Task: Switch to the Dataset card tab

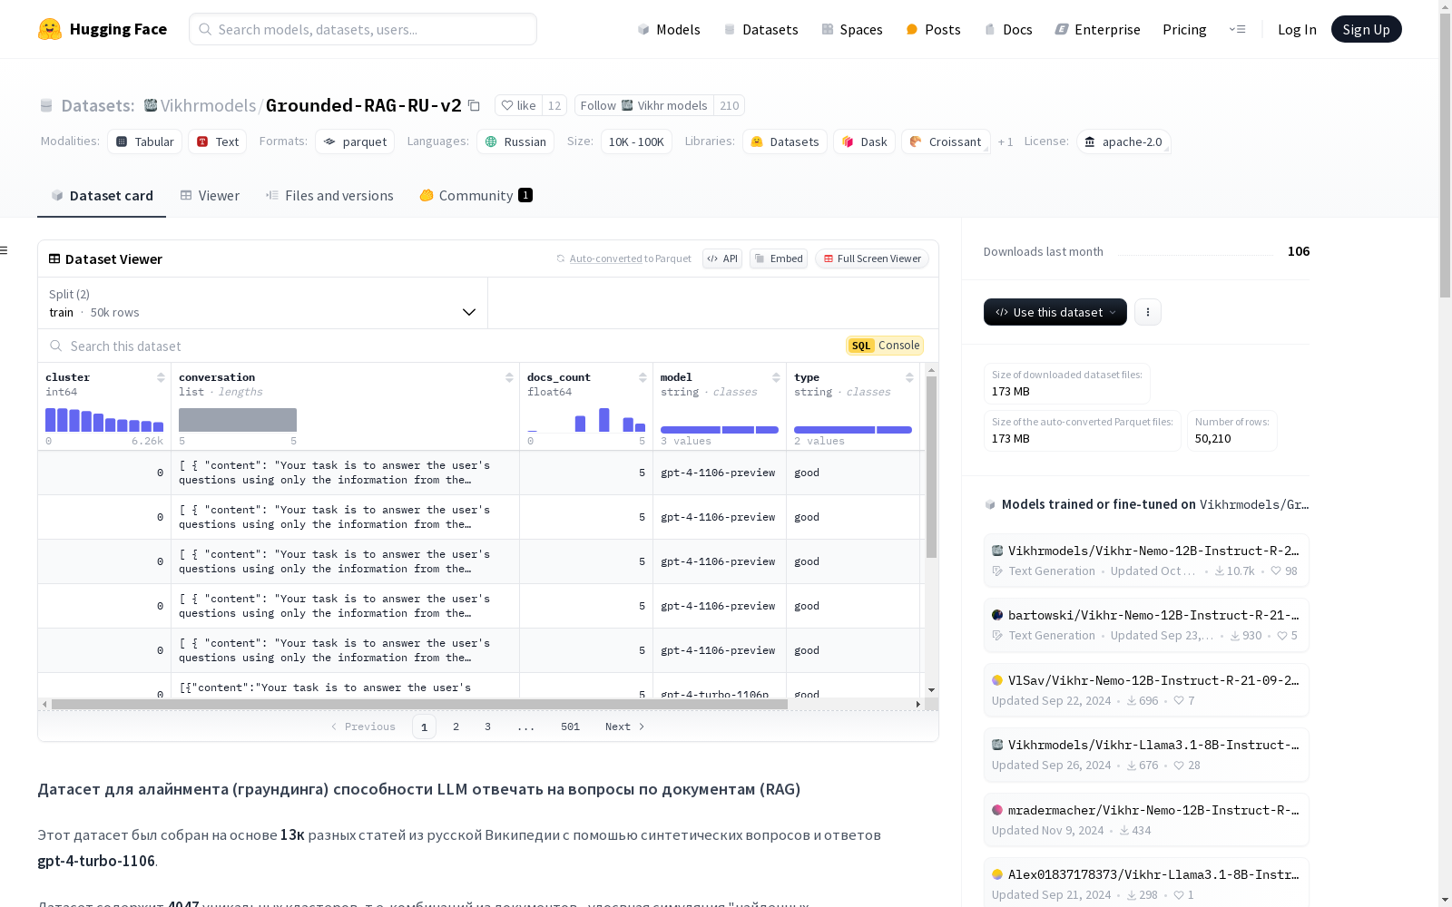Action: coord(102,195)
